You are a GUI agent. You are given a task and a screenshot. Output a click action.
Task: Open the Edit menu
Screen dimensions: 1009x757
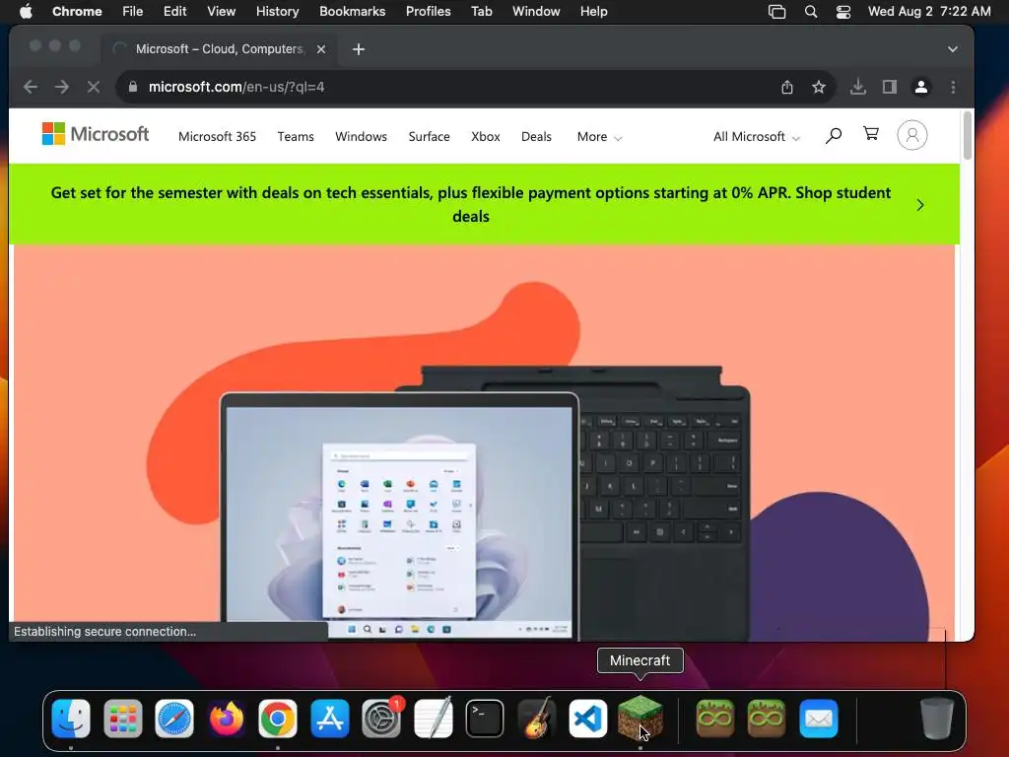pyautogui.click(x=174, y=12)
